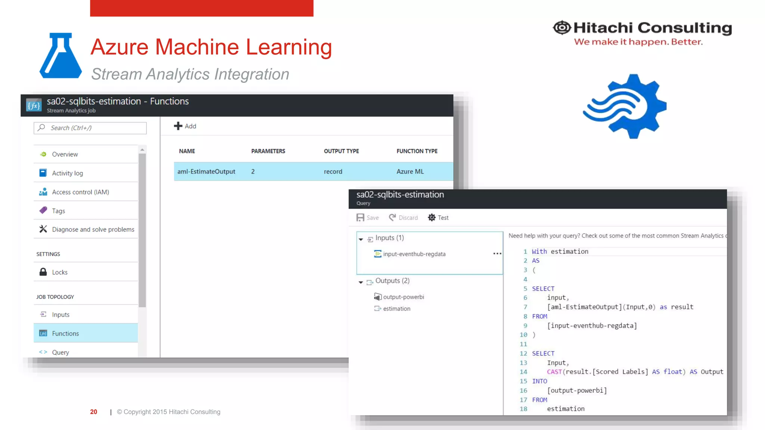Click the sidebar vertical scrollbar thumb
The height and width of the screenshot is (430, 765).
[x=142, y=230]
